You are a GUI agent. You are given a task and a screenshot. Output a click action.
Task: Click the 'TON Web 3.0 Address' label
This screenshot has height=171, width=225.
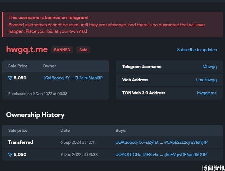pyautogui.click(x=144, y=93)
